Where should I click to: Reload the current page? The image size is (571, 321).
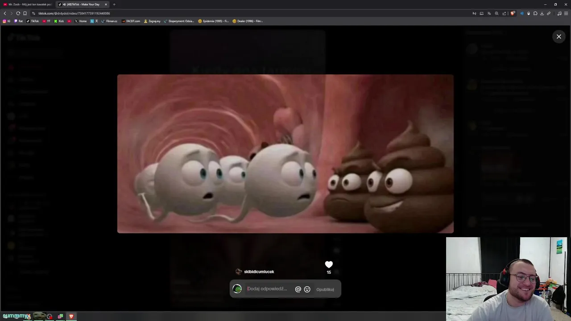tap(18, 13)
